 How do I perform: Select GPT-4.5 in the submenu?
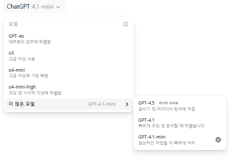click(x=180, y=106)
